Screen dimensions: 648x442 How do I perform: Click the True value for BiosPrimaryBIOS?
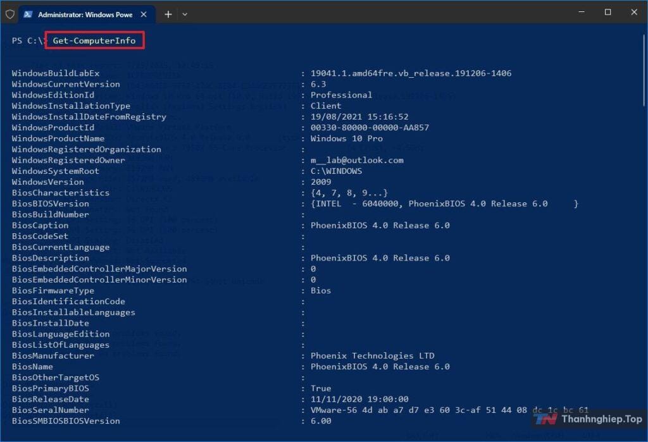pos(321,388)
